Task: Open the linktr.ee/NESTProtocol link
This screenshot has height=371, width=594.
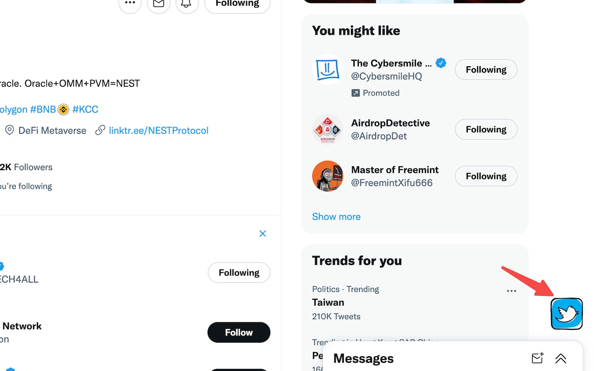Action: [x=158, y=130]
